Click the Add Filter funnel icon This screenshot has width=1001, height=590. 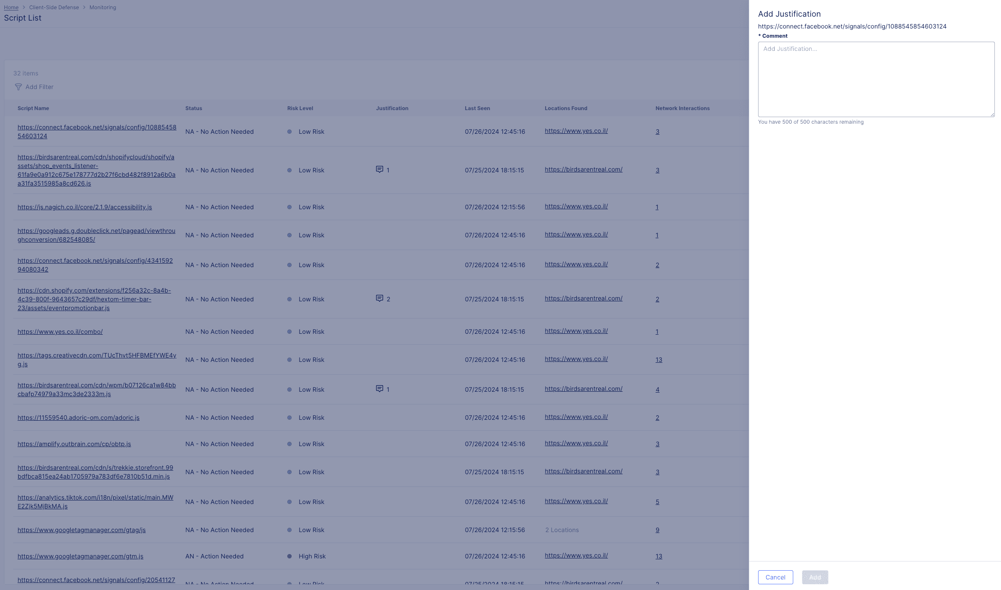pyautogui.click(x=18, y=87)
